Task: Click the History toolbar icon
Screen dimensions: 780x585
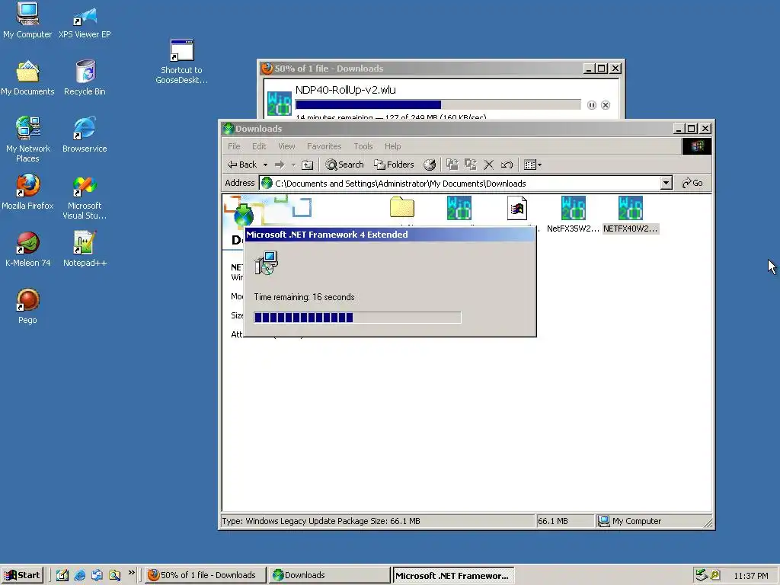Action: (430, 165)
